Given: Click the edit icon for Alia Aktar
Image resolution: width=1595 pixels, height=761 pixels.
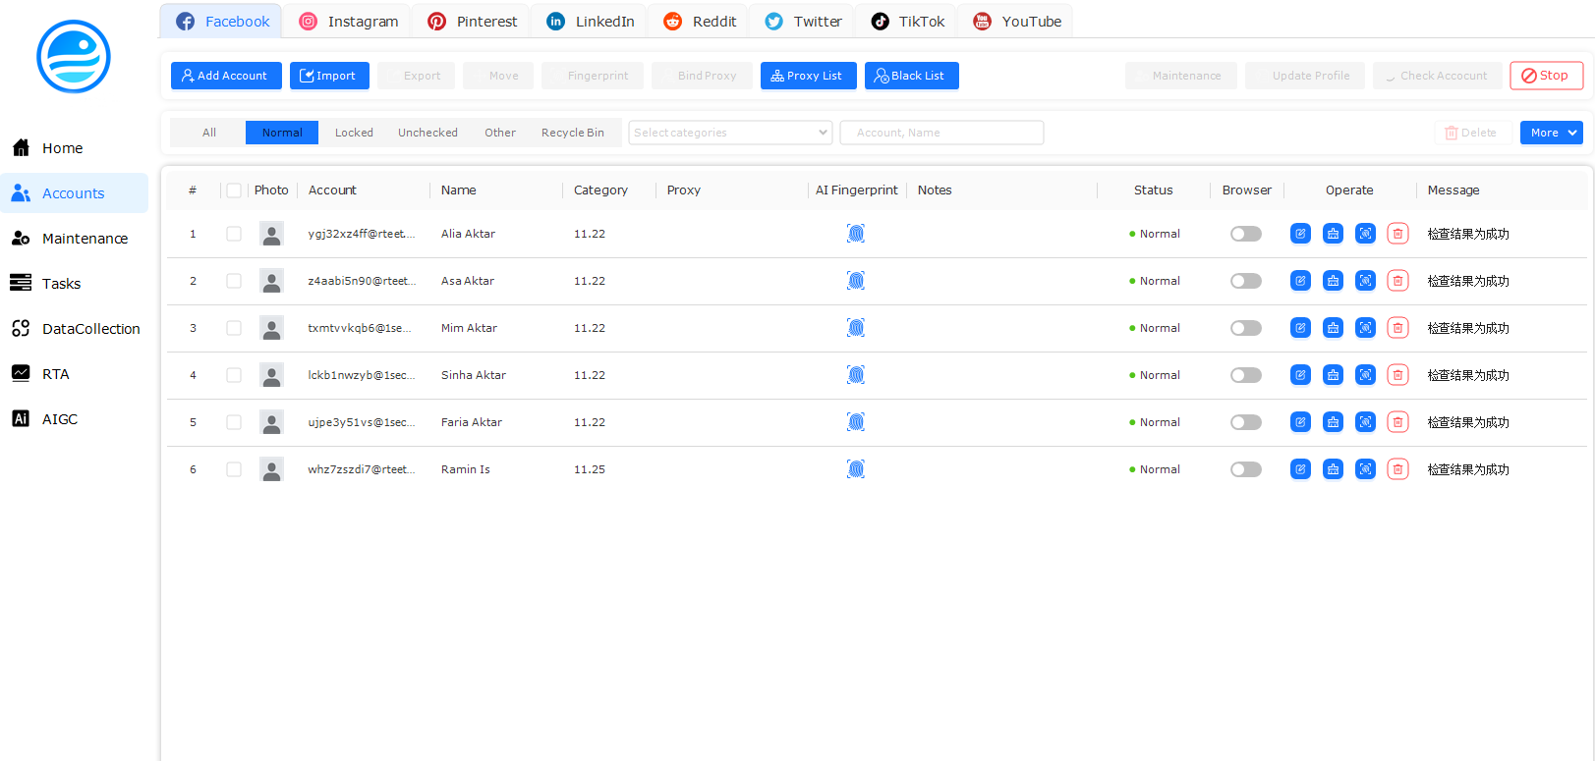Looking at the screenshot, I should [x=1300, y=234].
